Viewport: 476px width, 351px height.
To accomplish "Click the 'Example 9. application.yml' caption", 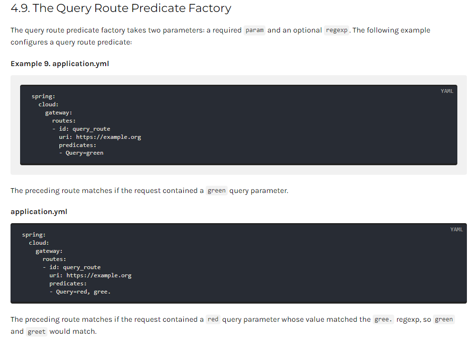I will coord(60,64).
